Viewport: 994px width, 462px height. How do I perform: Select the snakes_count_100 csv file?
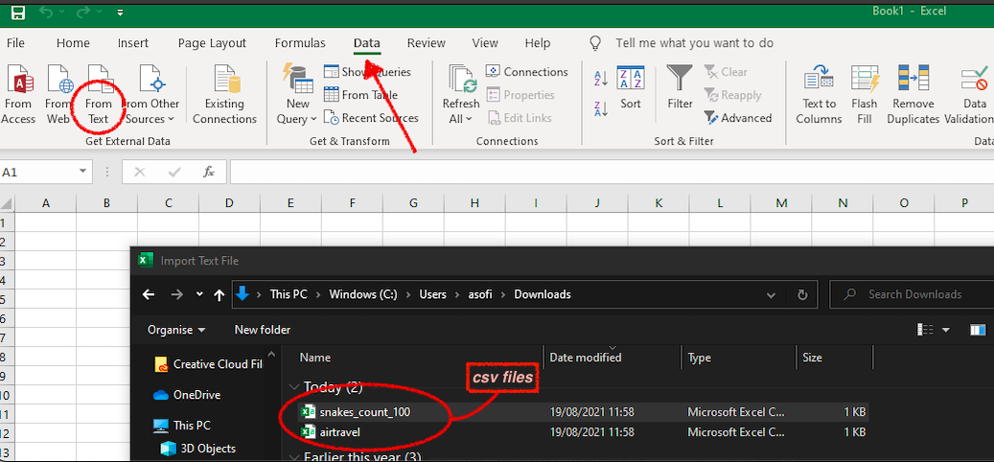pos(364,412)
